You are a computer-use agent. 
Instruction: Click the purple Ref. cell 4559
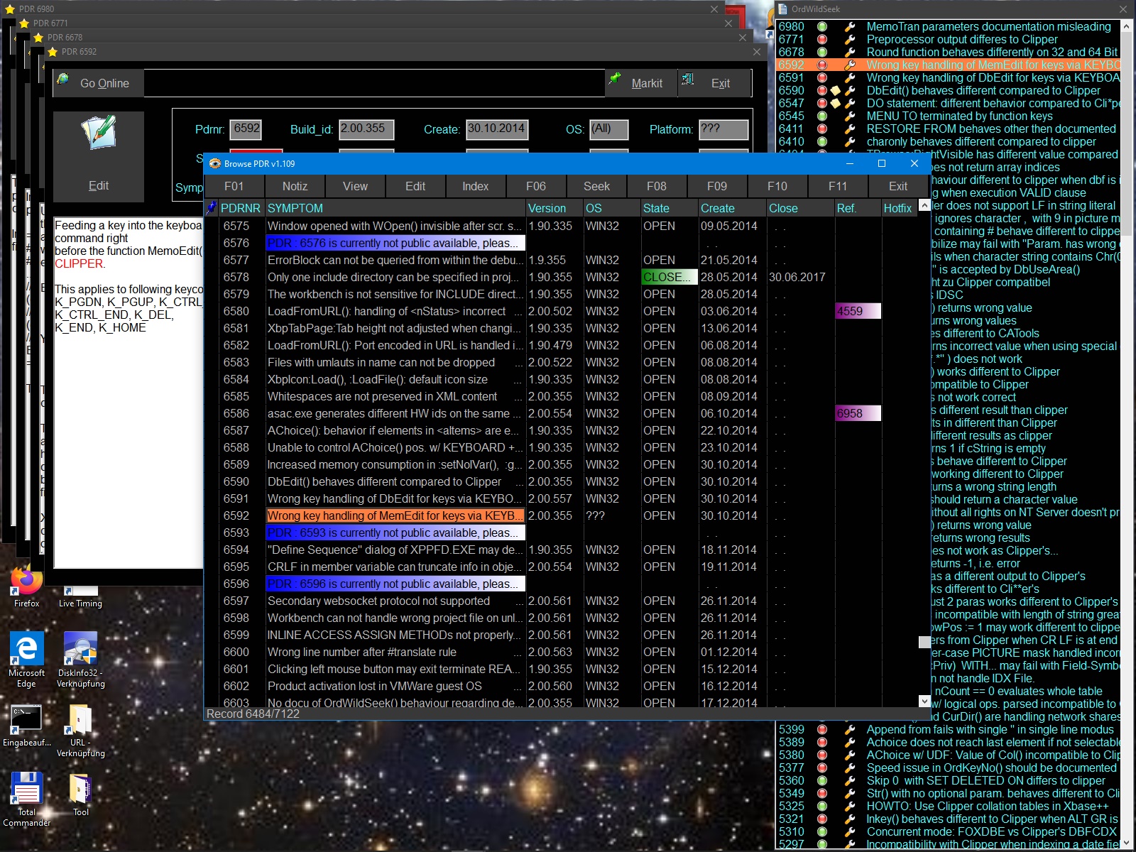pos(858,311)
